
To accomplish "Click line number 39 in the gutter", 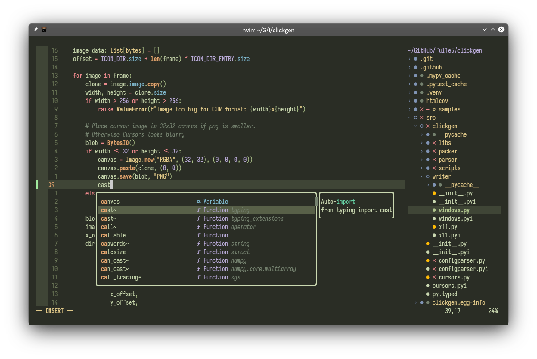I will pyautogui.click(x=51, y=184).
